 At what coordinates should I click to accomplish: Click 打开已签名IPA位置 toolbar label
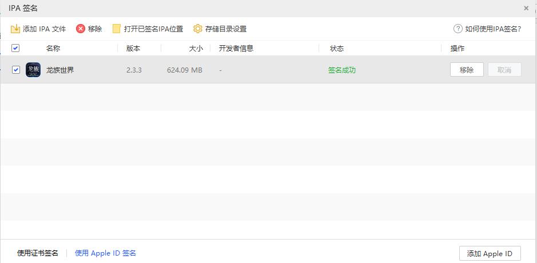click(153, 29)
